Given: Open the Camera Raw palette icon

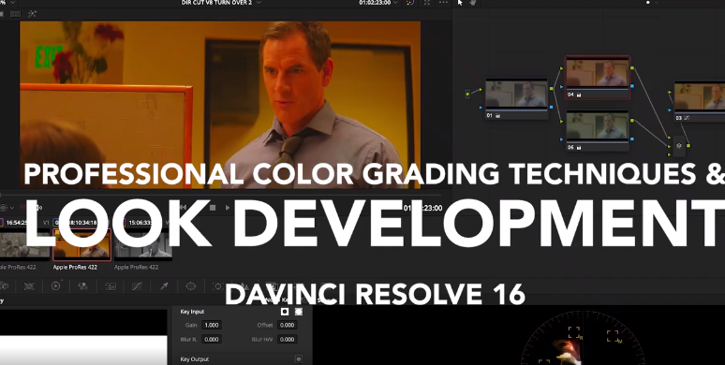Looking at the screenshot, I should 3,286.
